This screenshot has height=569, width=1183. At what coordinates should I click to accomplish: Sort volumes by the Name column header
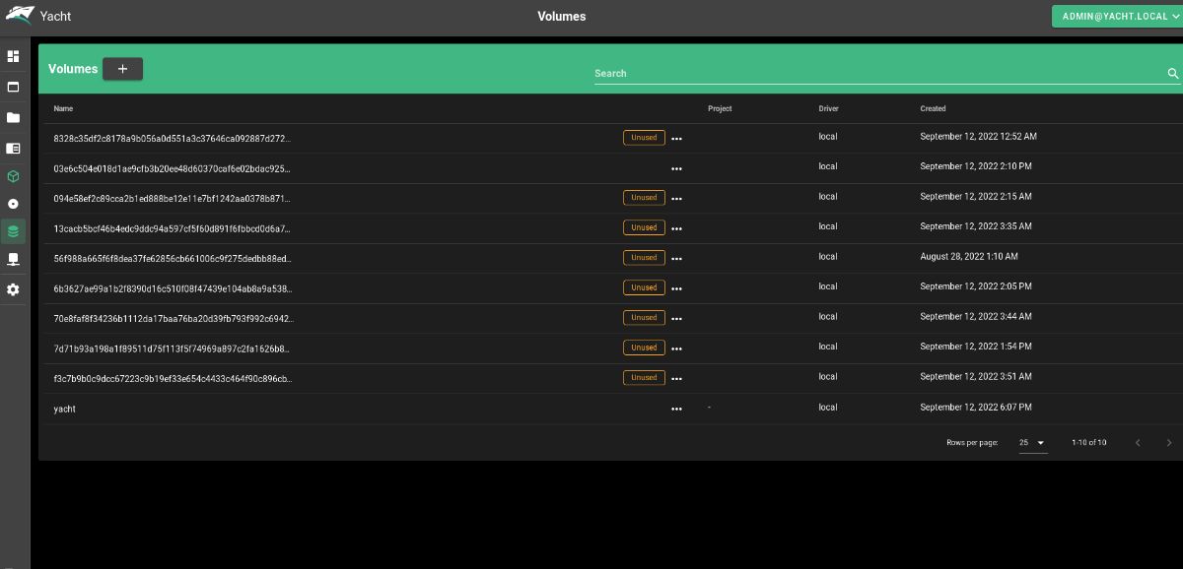pos(63,108)
